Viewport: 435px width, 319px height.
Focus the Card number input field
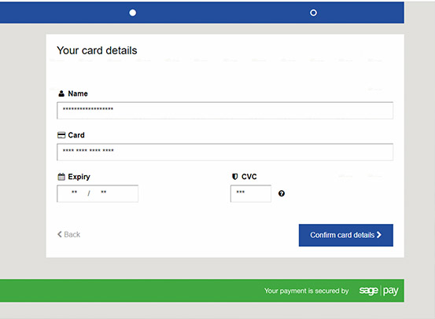225,152
